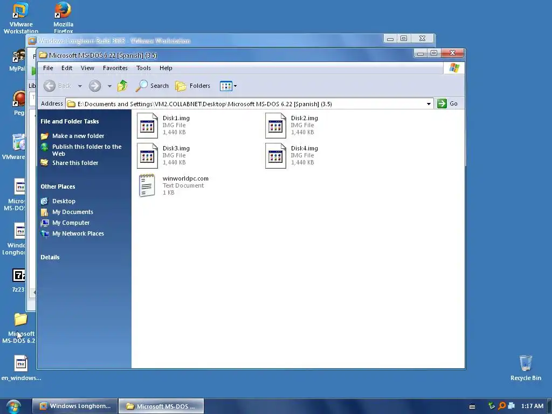Click Make a new folder link
The height and width of the screenshot is (414, 552).
(x=78, y=136)
